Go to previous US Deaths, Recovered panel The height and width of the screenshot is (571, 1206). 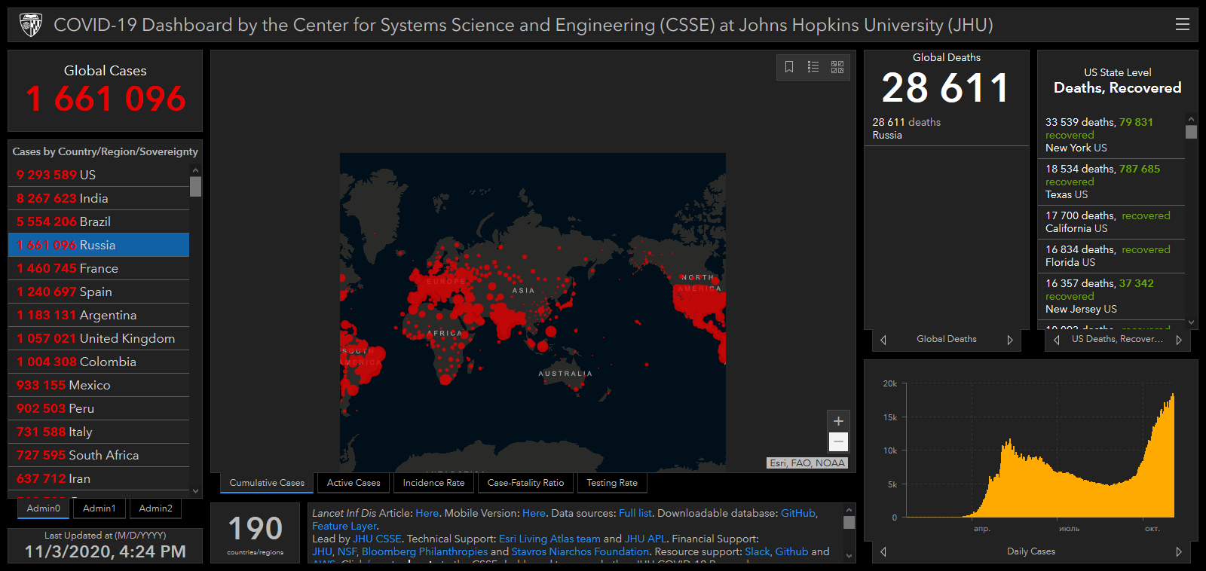pyautogui.click(x=1057, y=340)
